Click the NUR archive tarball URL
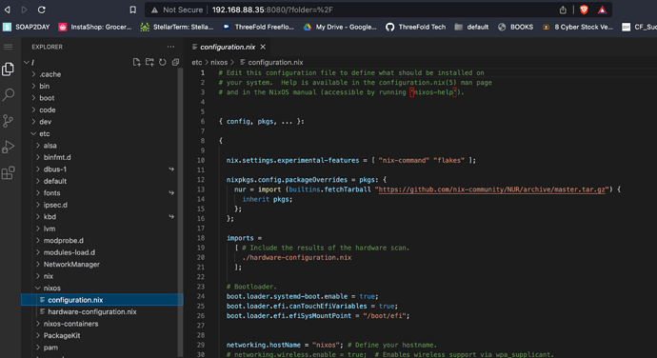 492,189
